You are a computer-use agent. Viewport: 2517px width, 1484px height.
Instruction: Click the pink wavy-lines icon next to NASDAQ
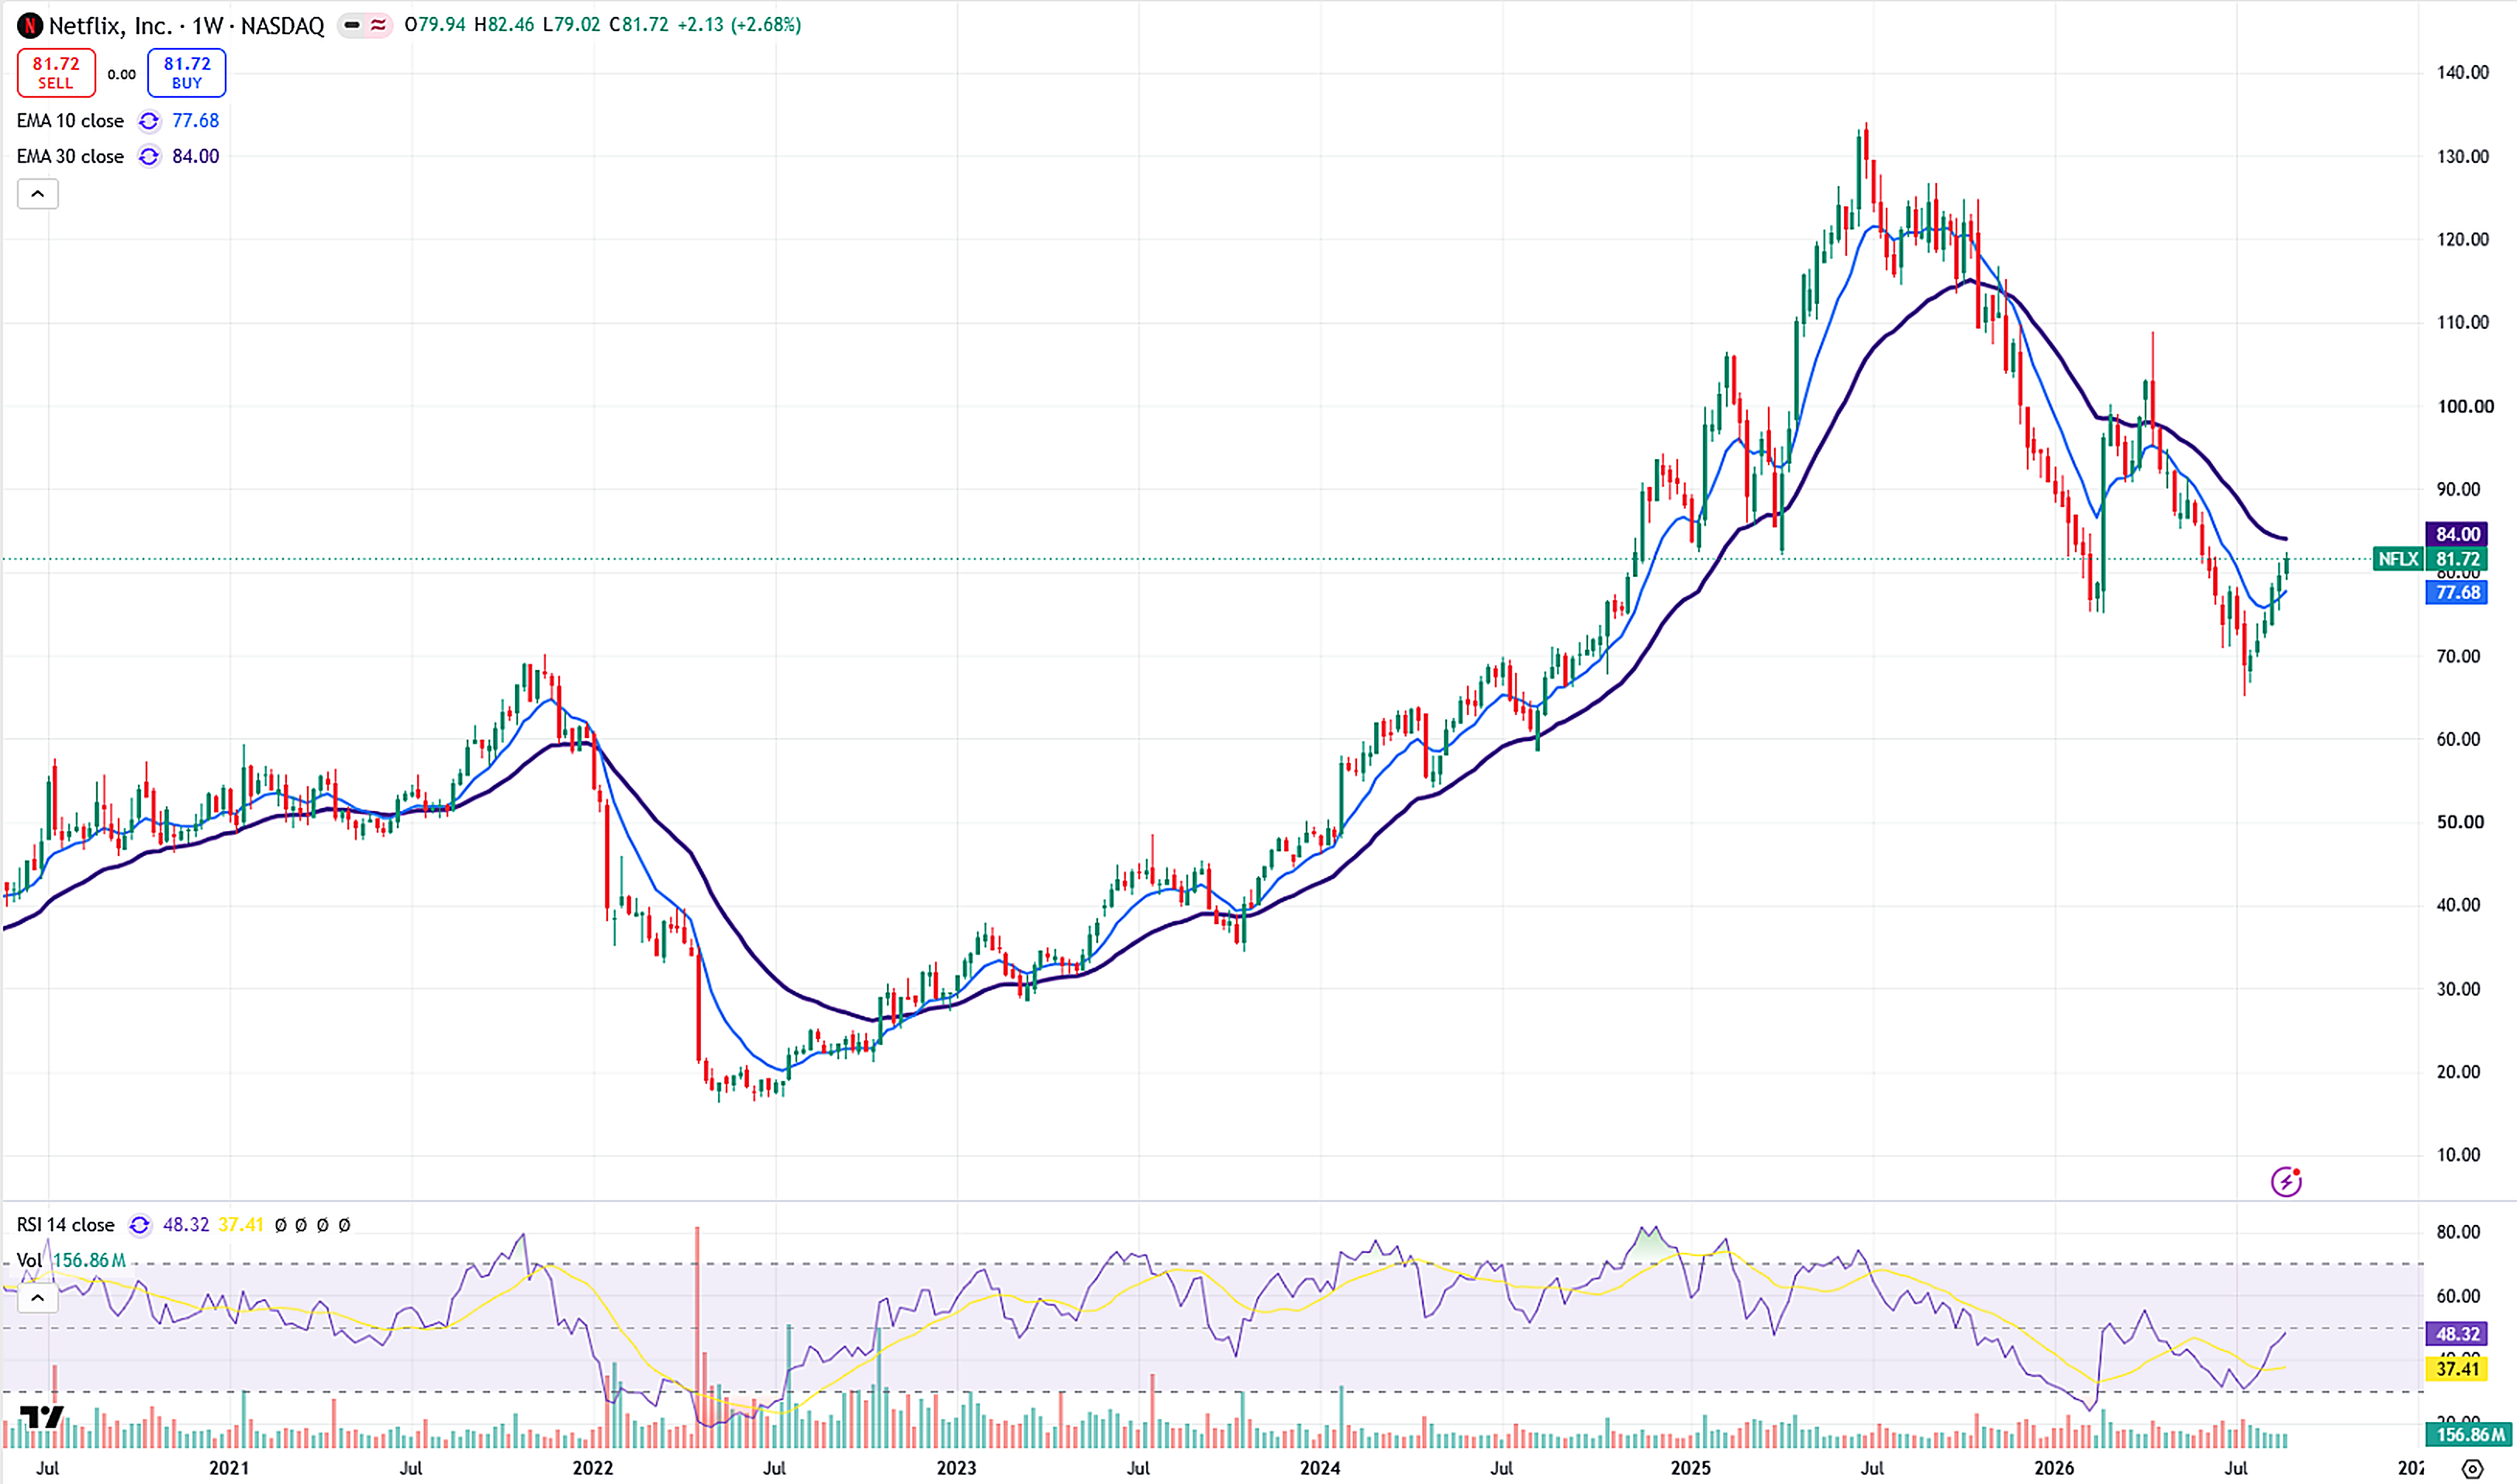[x=378, y=25]
